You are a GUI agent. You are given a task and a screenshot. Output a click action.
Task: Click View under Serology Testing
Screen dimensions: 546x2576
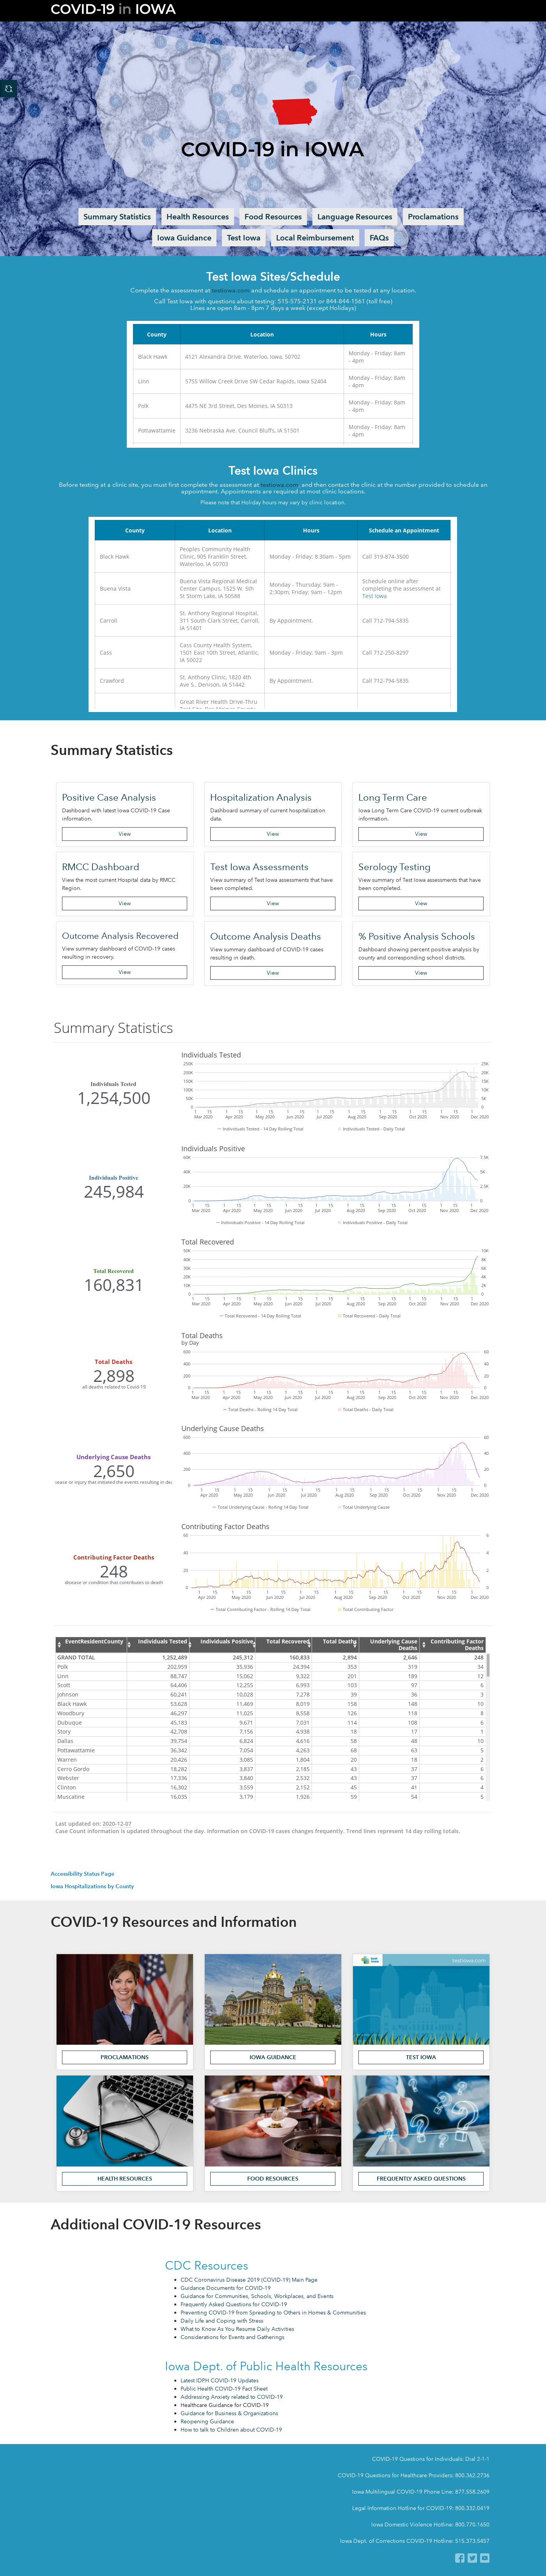[421, 903]
